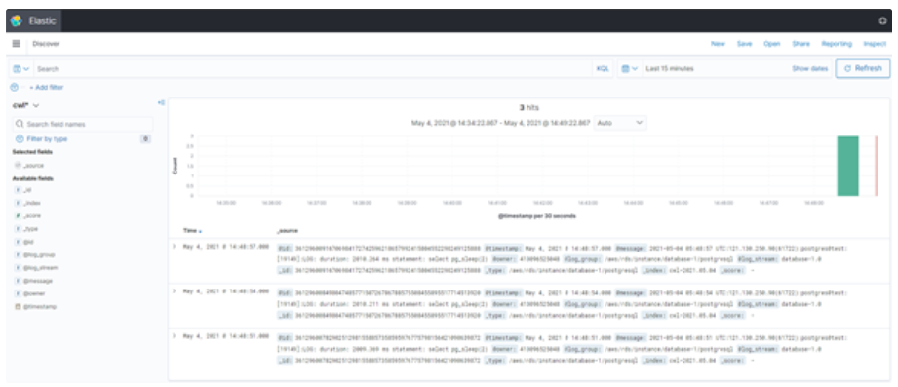
Task: Click the Discover breadcrumb
Action: coord(46,44)
